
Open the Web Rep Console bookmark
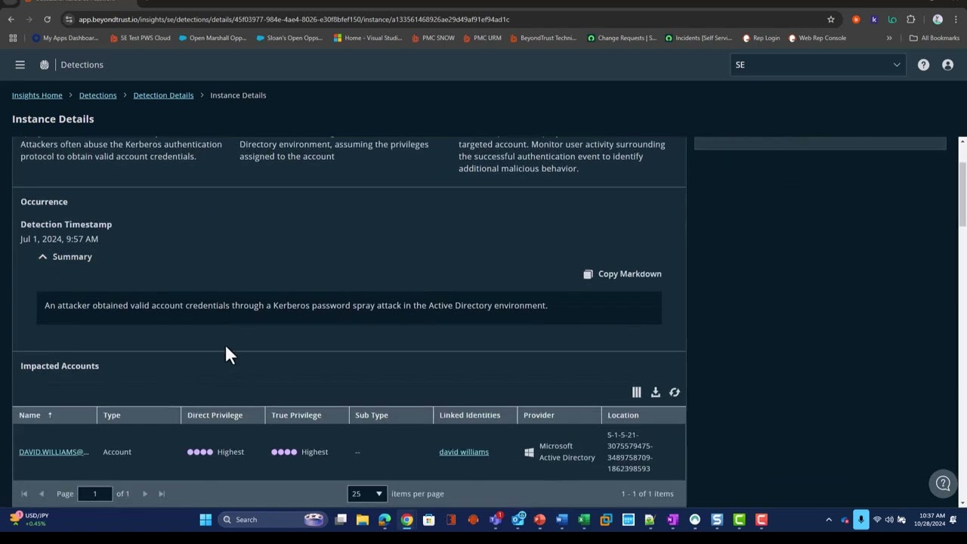817,38
